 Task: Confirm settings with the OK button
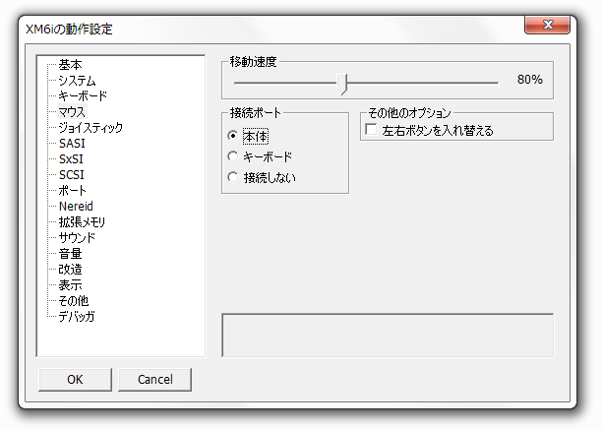[x=75, y=379]
